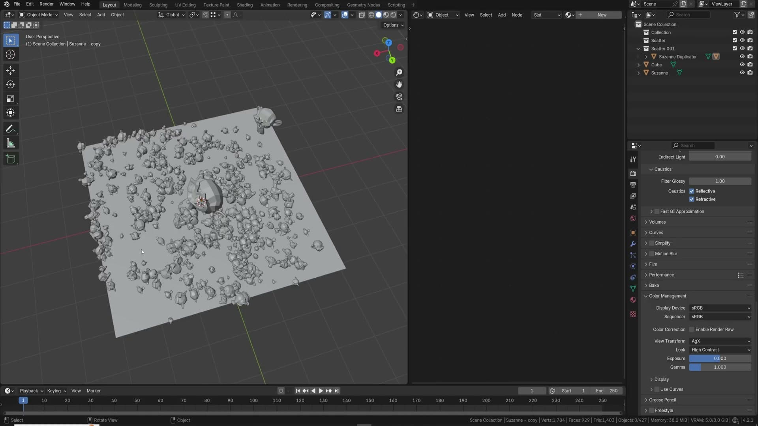Image resolution: width=758 pixels, height=426 pixels.
Task: Adjust the Filter Glossy value field
Action: pyautogui.click(x=720, y=181)
